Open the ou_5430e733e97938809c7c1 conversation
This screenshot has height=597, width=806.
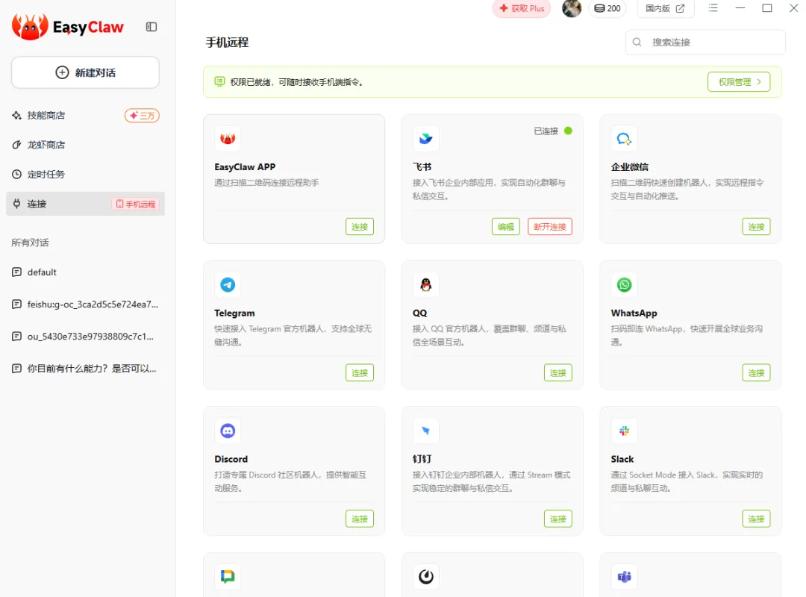coord(85,337)
